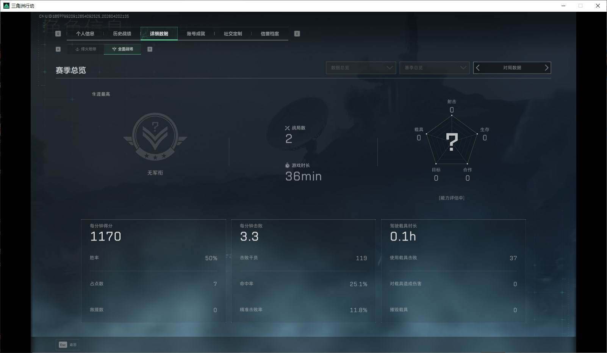Click the 36min playtime value
The height and width of the screenshot is (353, 607).
303,176
